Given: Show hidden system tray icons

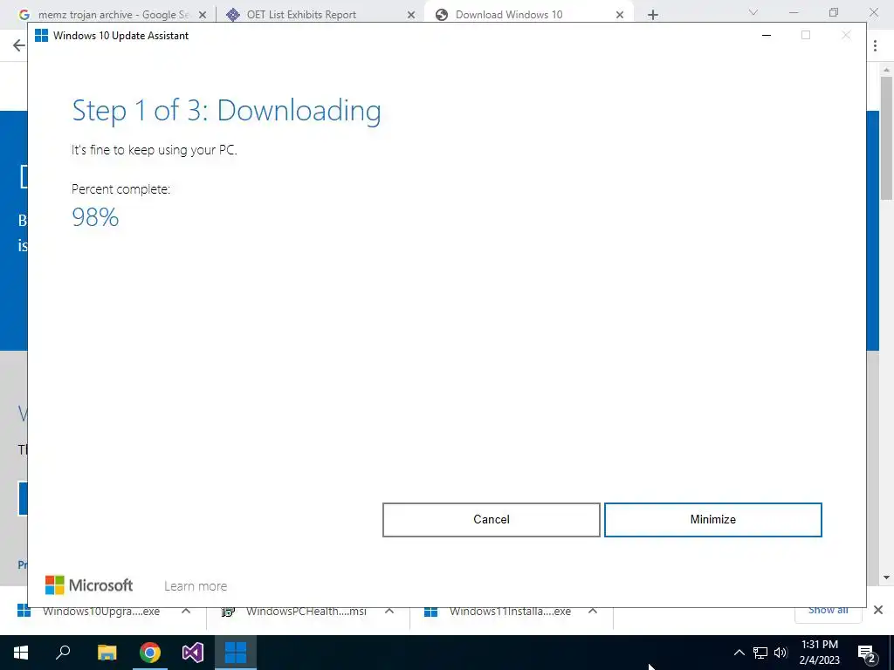Looking at the screenshot, I should pyautogui.click(x=739, y=653).
